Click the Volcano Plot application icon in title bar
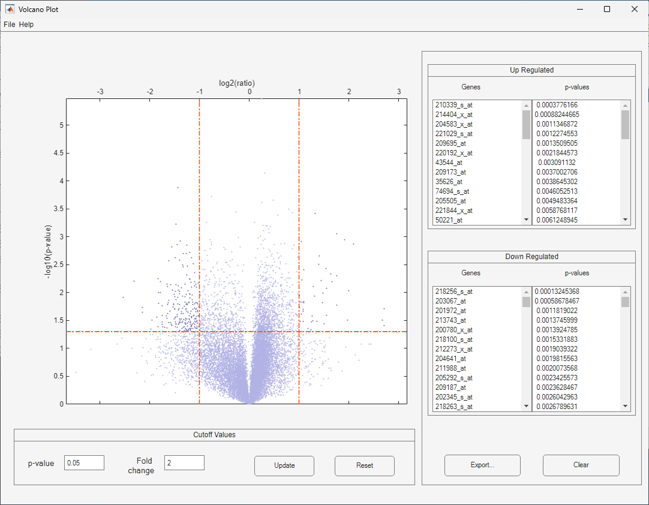Image resolution: width=649 pixels, height=505 pixels. 9,9
